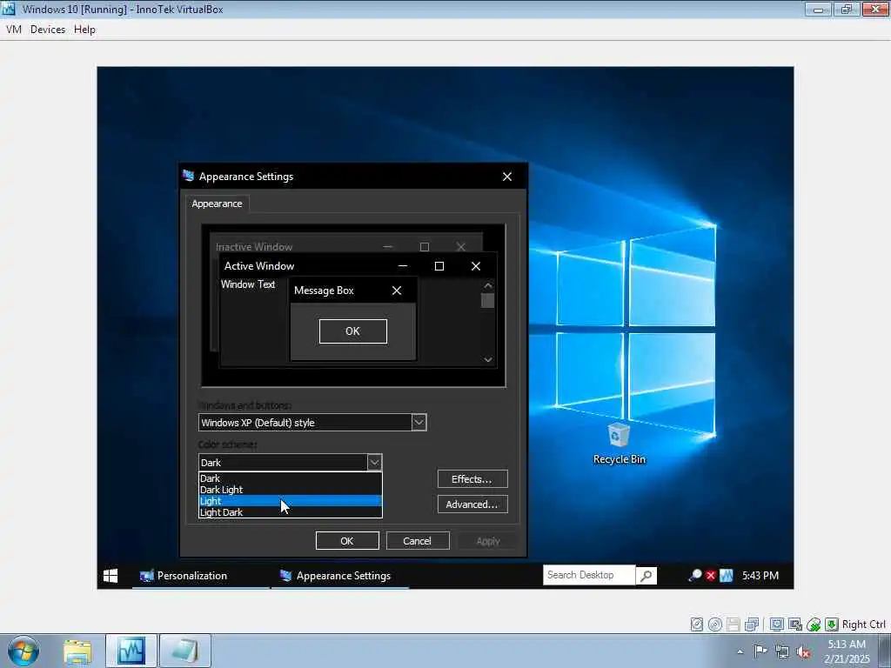
Task: Select the third host taskbar program icon
Action: (x=185, y=651)
